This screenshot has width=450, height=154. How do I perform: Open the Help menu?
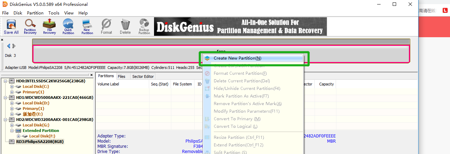click(83, 13)
